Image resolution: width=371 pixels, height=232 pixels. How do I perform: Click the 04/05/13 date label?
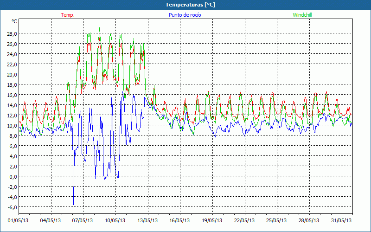[x=51, y=220]
